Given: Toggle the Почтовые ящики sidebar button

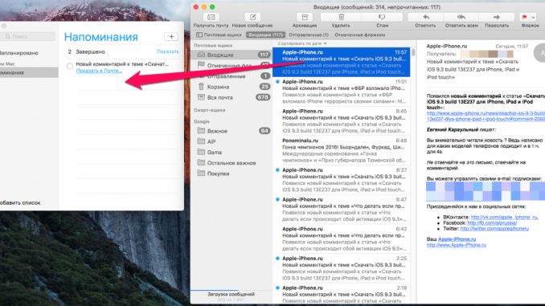Looking at the screenshot, I should point(219,35).
